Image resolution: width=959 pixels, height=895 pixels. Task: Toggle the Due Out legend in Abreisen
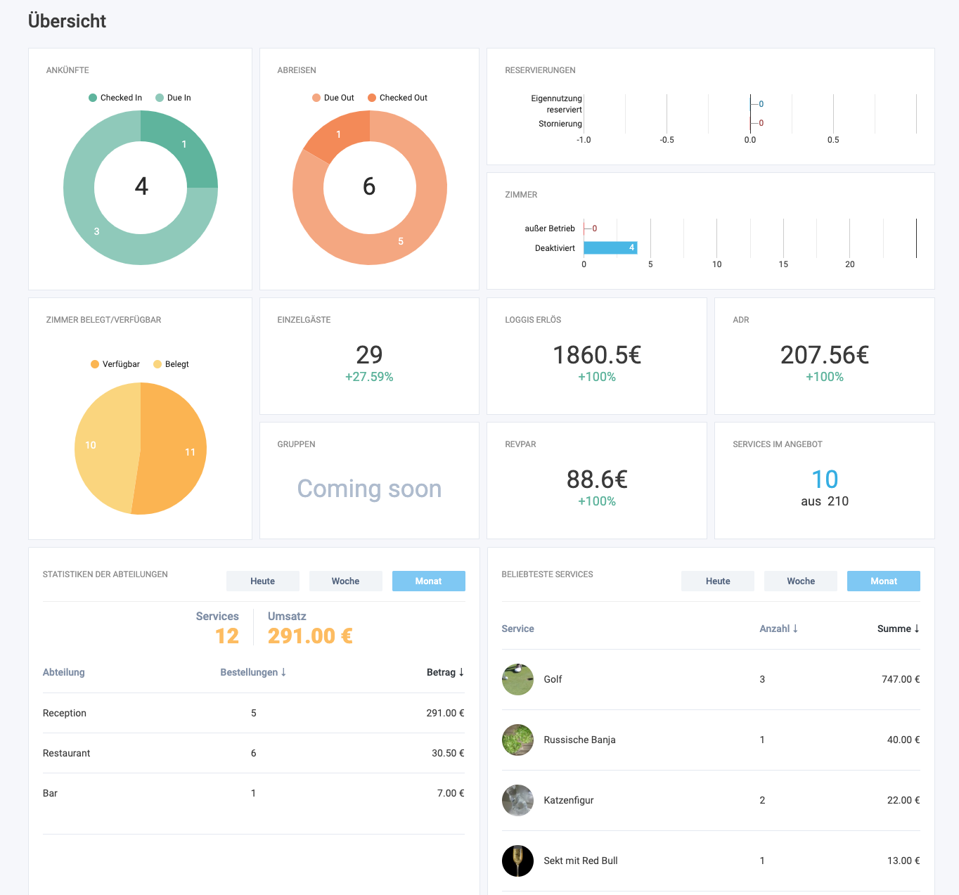pos(333,98)
